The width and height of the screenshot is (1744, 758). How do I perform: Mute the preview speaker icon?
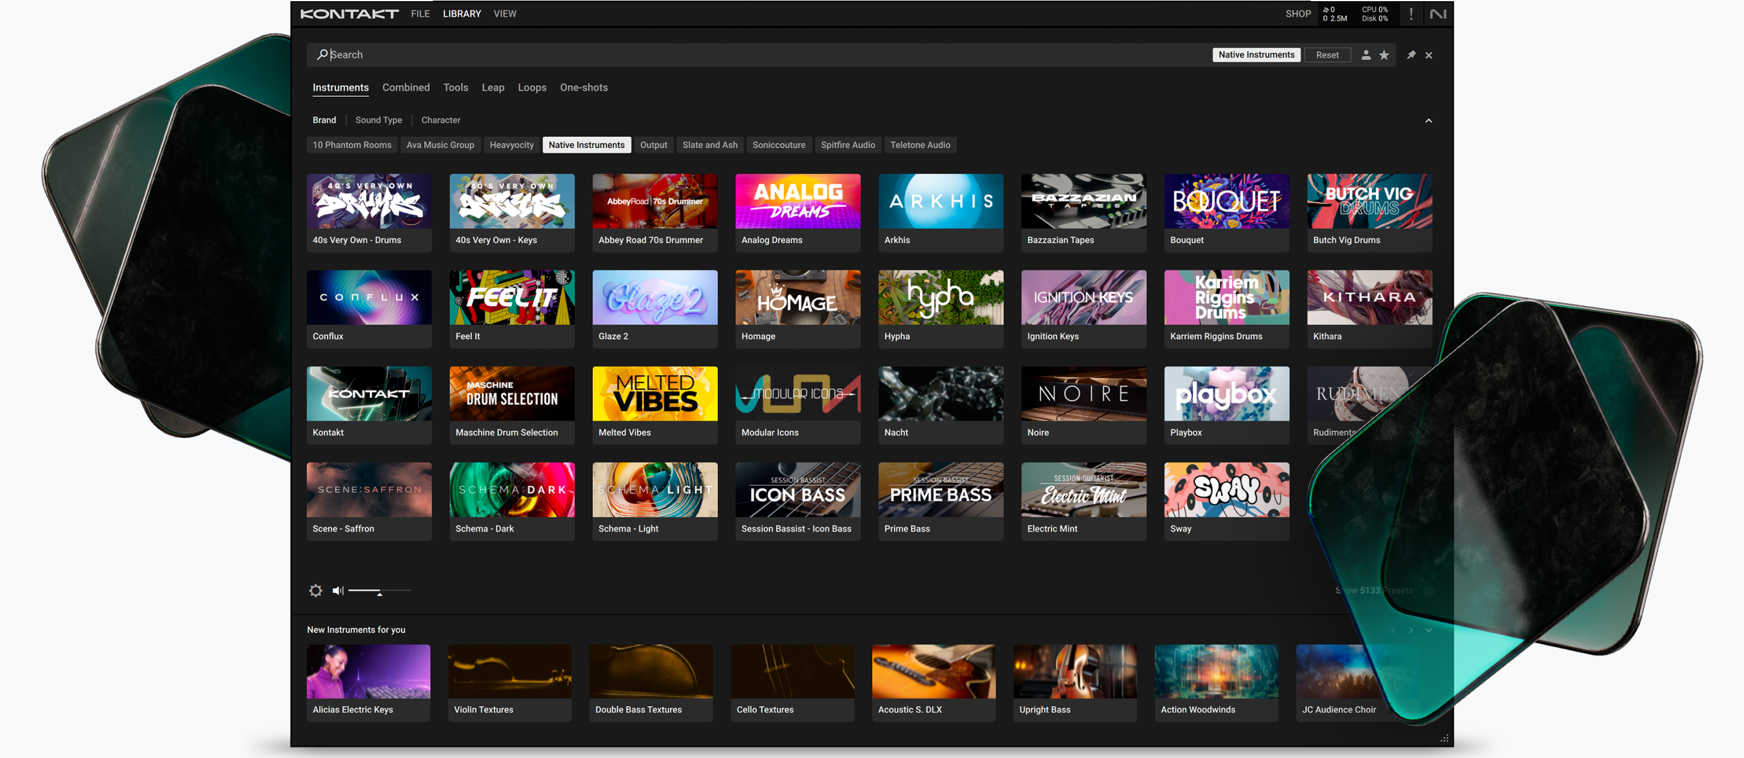[338, 591]
